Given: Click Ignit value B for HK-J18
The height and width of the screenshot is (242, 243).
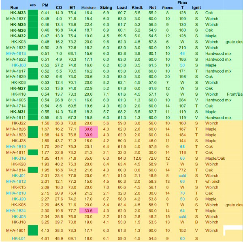Looking at the screenshot, I should (196, 222).
